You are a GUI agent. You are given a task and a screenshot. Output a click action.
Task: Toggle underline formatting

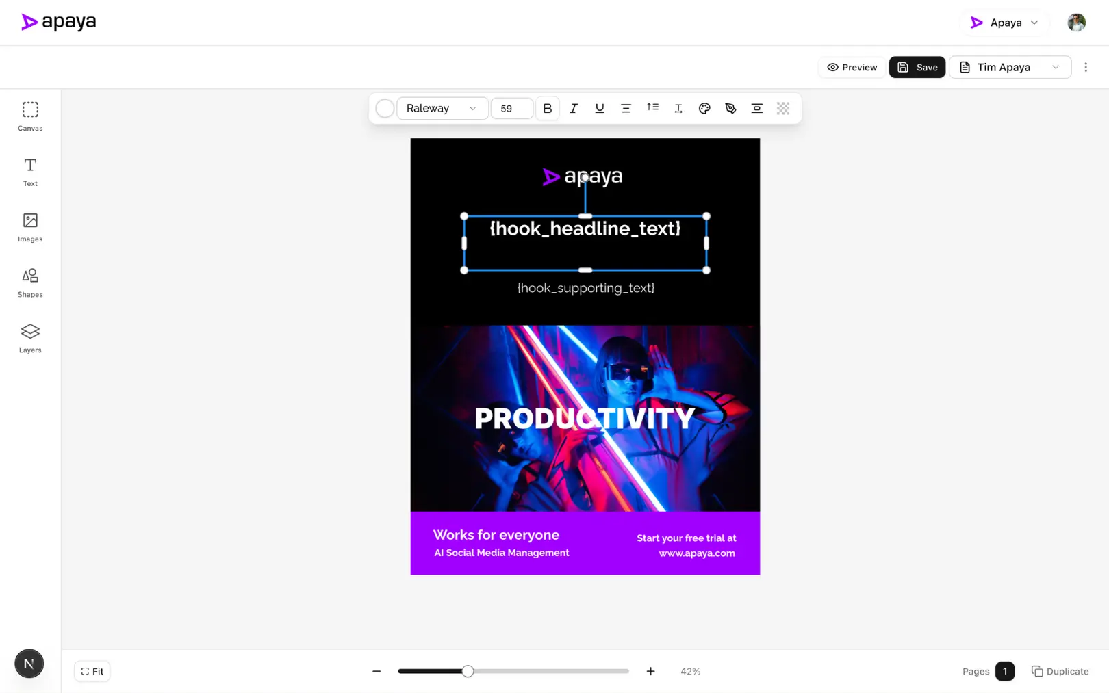[600, 108]
